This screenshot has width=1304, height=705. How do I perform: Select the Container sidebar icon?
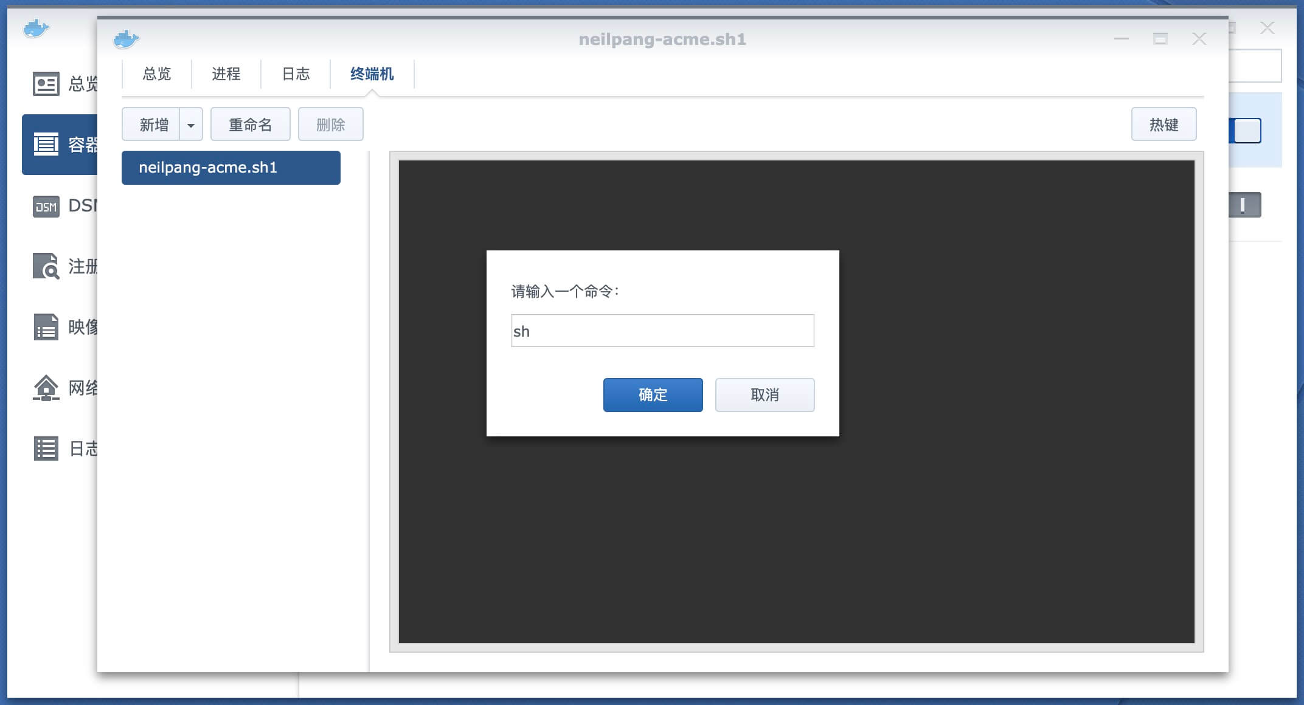point(46,145)
